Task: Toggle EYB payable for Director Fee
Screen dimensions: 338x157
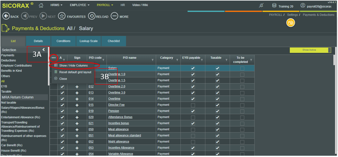Action: (193, 105)
